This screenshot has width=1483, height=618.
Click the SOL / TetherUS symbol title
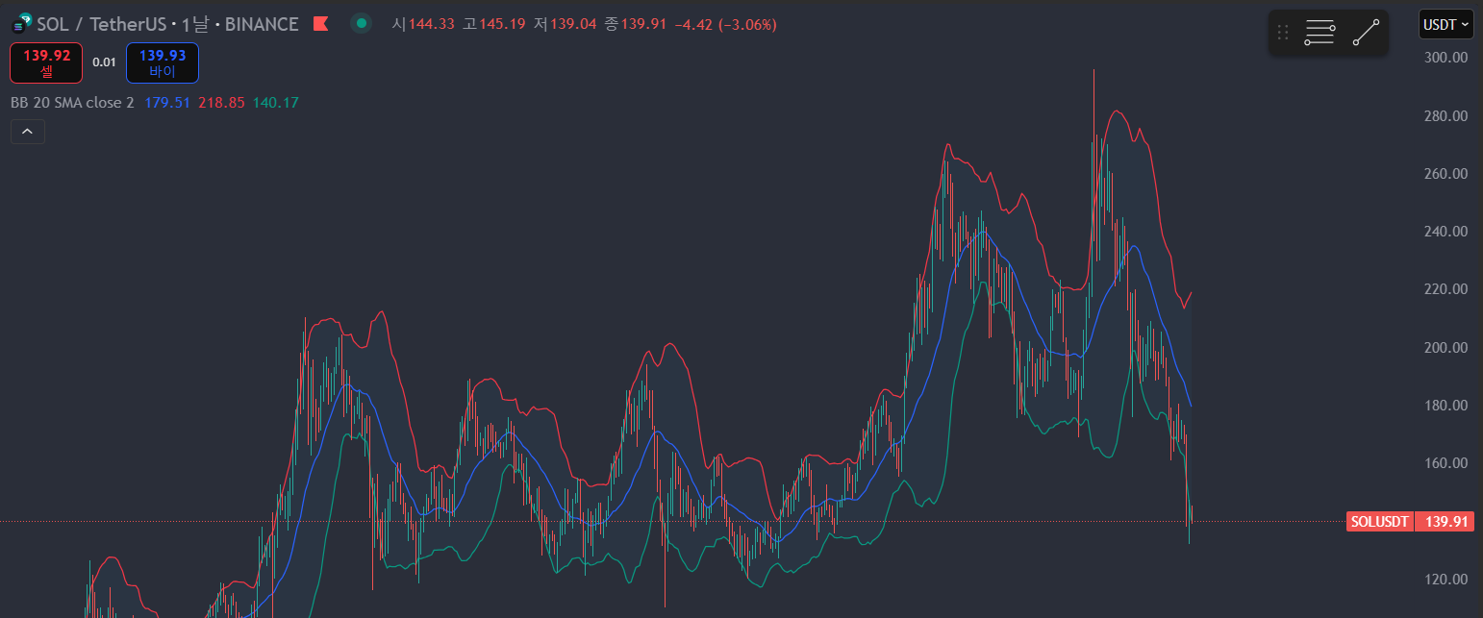(100, 24)
